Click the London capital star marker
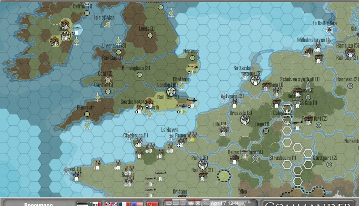 point(171,92)
